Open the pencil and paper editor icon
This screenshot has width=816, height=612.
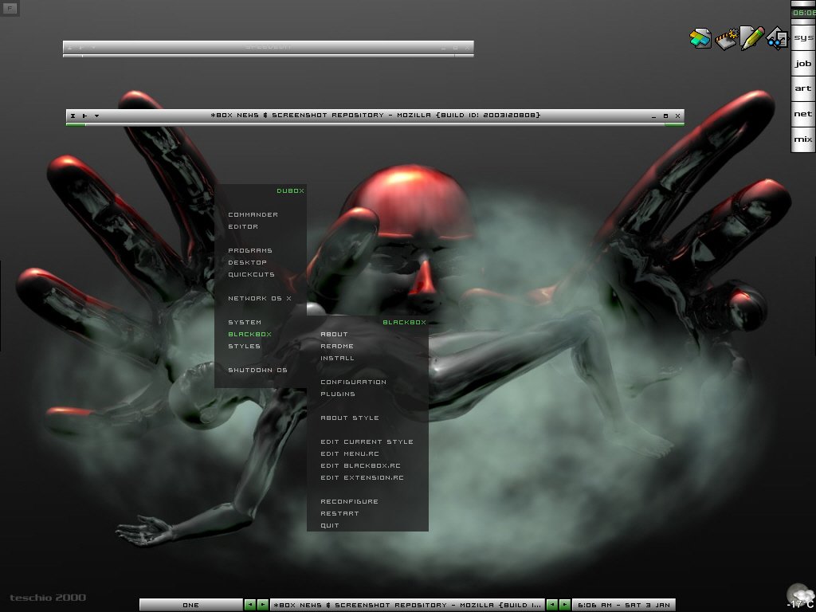(x=751, y=37)
